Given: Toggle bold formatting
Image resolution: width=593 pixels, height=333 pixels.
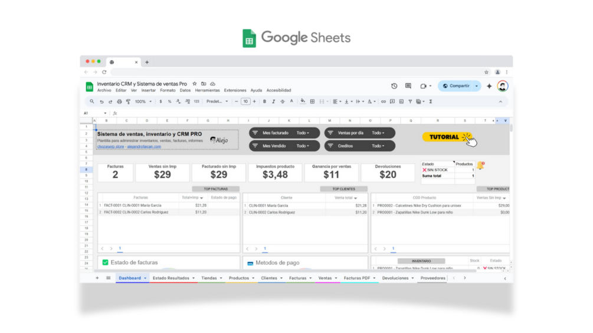Looking at the screenshot, I should click(264, 101).
